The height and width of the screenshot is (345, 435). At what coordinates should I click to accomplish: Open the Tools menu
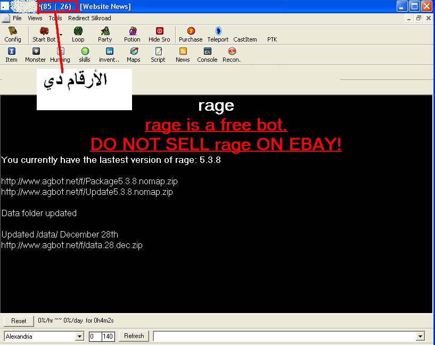[55, 18]
